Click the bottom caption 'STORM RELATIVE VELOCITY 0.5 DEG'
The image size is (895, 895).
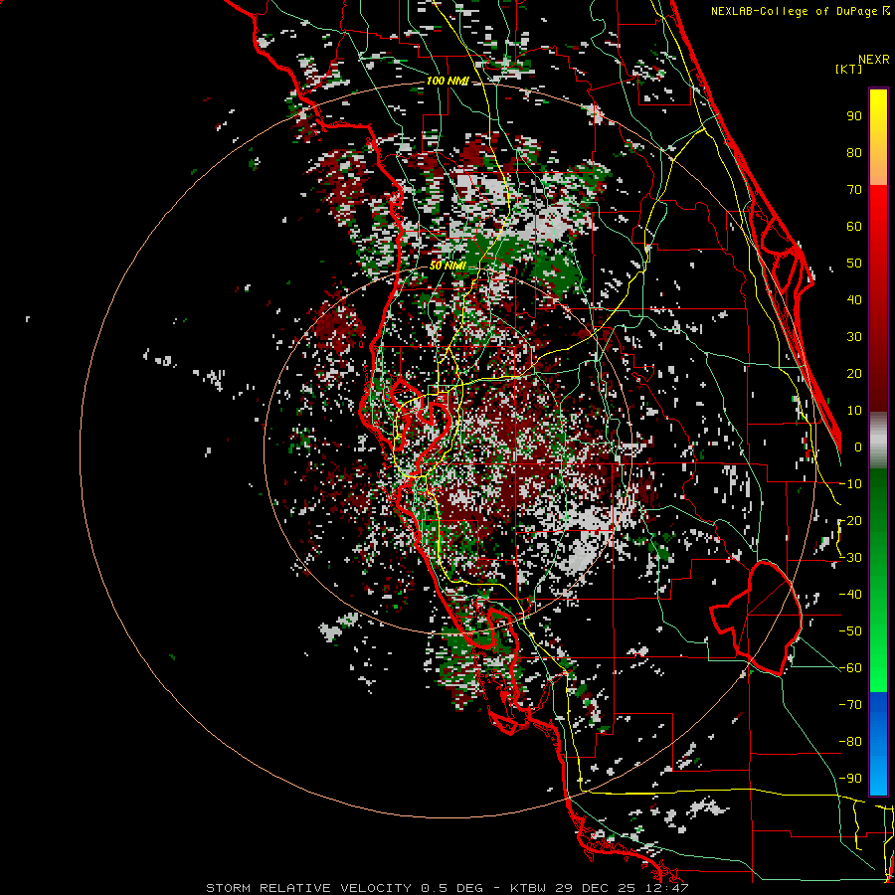(x=344, y=888)
